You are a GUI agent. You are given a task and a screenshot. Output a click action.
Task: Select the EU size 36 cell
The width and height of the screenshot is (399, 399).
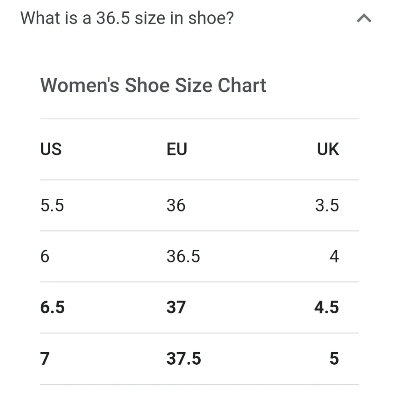click(x=176, y=205)
